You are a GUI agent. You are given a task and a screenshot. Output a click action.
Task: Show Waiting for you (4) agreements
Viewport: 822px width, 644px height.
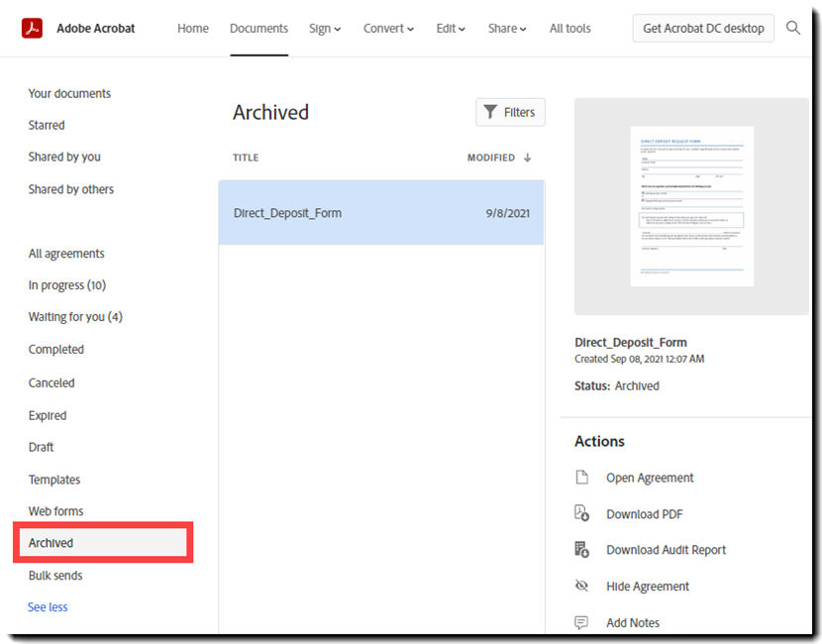pyautogui.click(x=75, y=317)
